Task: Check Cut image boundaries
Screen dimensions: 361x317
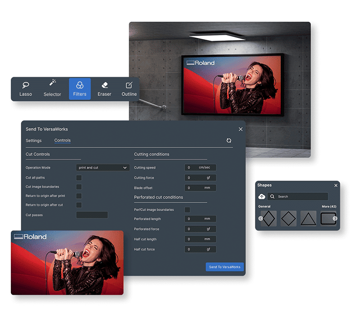Action: (79, 186)
